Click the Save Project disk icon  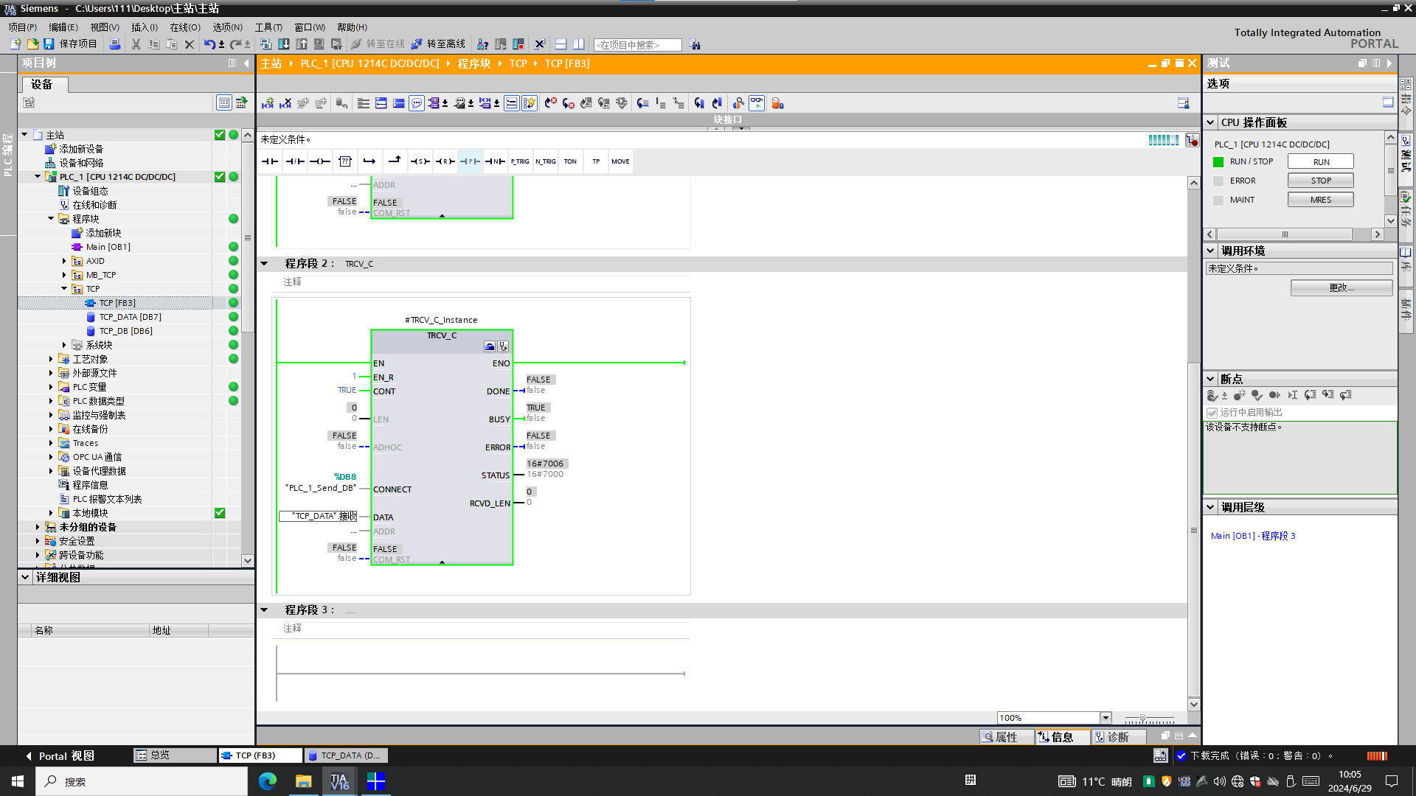coord(49,44)
